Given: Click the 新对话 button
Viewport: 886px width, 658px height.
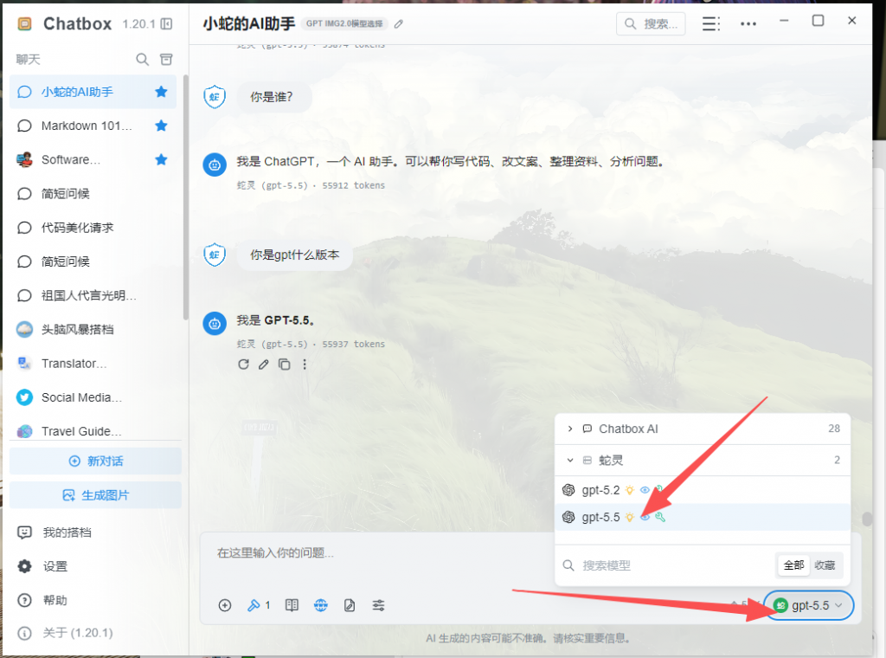Looking at the screenshot, I should 95,461.
